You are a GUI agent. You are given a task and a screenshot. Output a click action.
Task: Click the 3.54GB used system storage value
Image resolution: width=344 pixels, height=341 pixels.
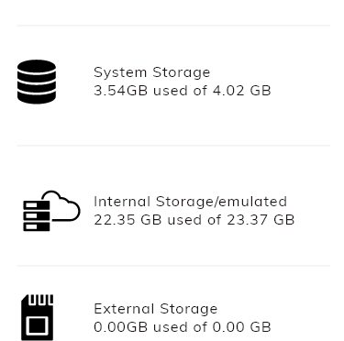tap(121, 91)
